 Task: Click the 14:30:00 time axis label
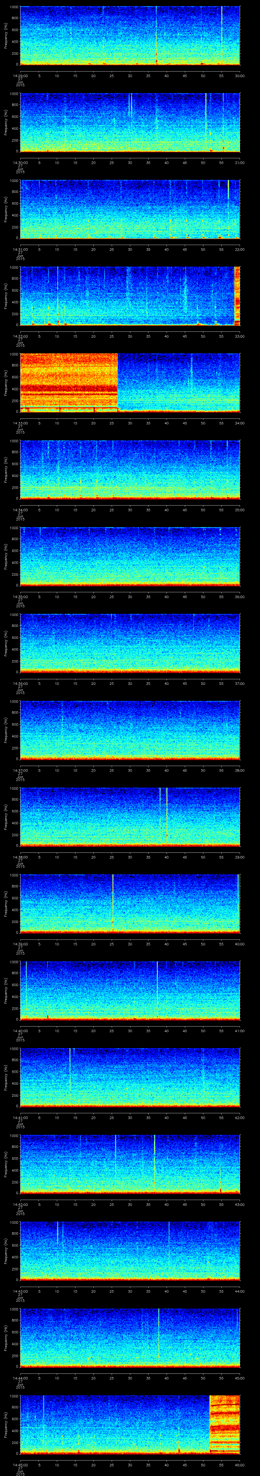pyautogui.click(x=20, y=163)
